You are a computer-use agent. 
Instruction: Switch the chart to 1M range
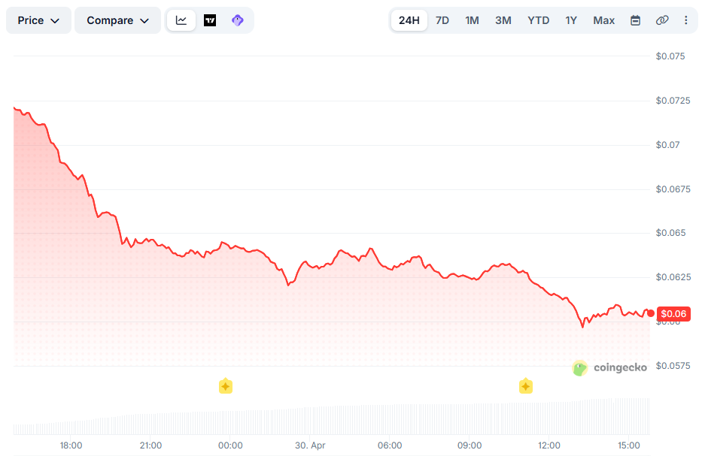[472, 20]
